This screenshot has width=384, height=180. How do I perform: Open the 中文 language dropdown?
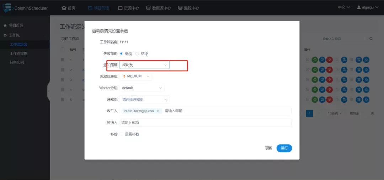(344, 7)
